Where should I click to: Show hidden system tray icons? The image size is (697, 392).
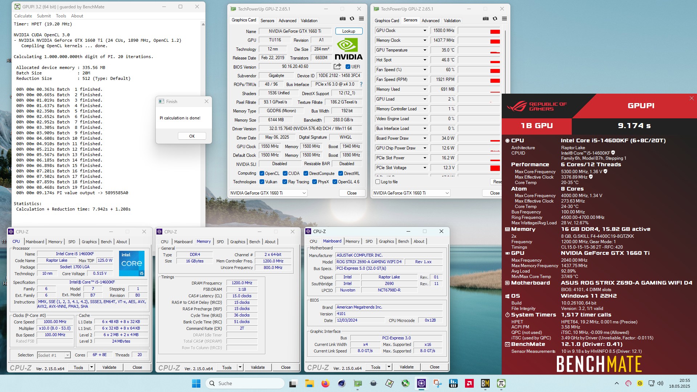click(x=616, y=383)
